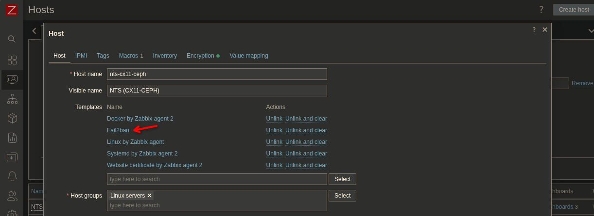Switch to the IPMI tab
This screenshot has width=594, height=216.
pos(81,56)
